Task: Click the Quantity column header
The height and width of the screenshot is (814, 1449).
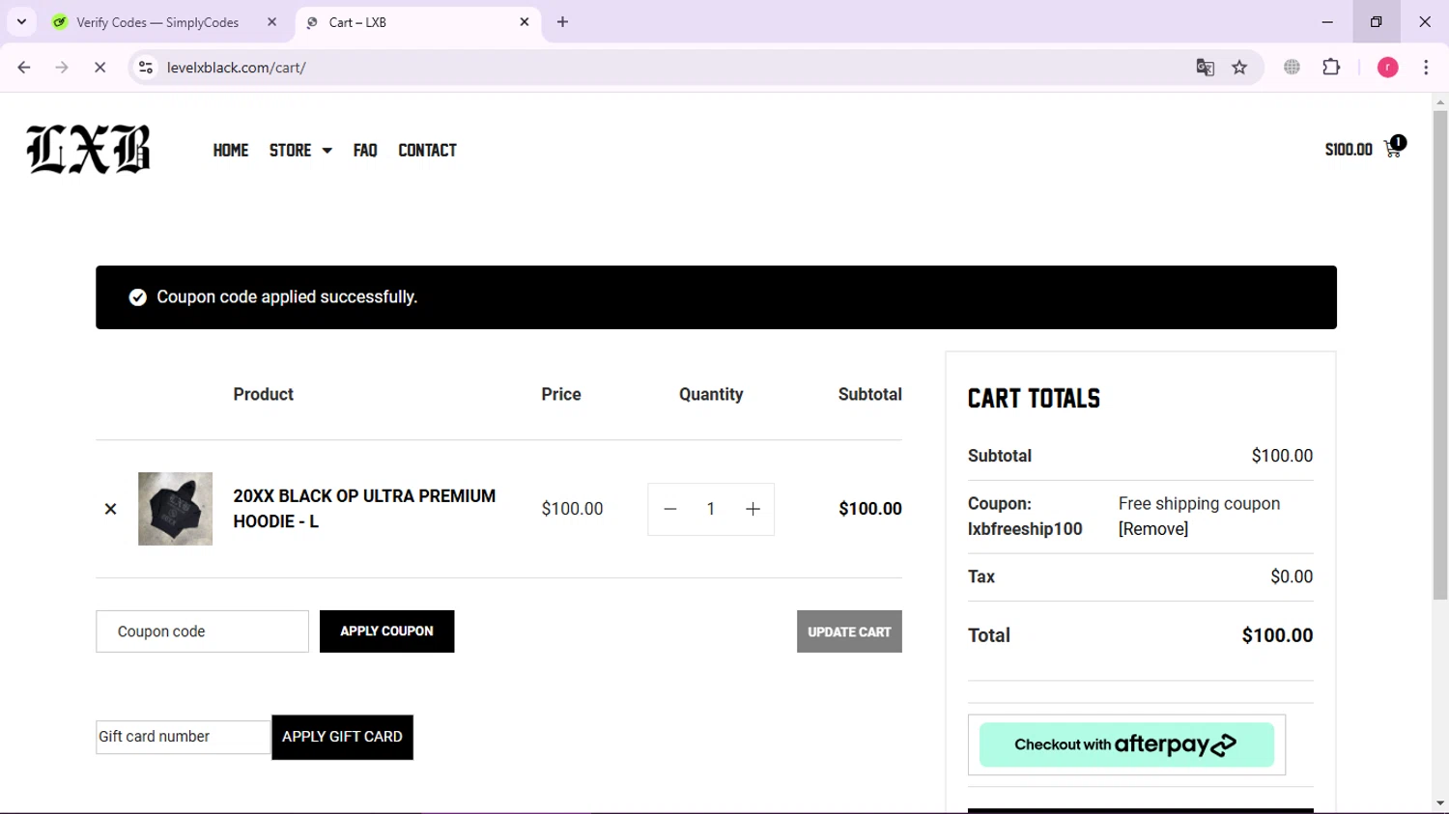Action: click(711, 394)
